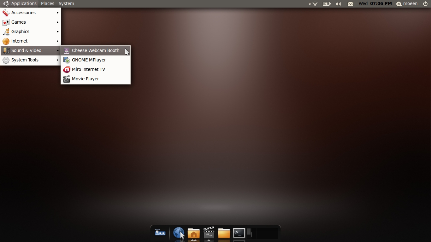Open the battery status indicator
Image resolution: width=431 pixels, height=242 pixels.
(x=327, y=4)
